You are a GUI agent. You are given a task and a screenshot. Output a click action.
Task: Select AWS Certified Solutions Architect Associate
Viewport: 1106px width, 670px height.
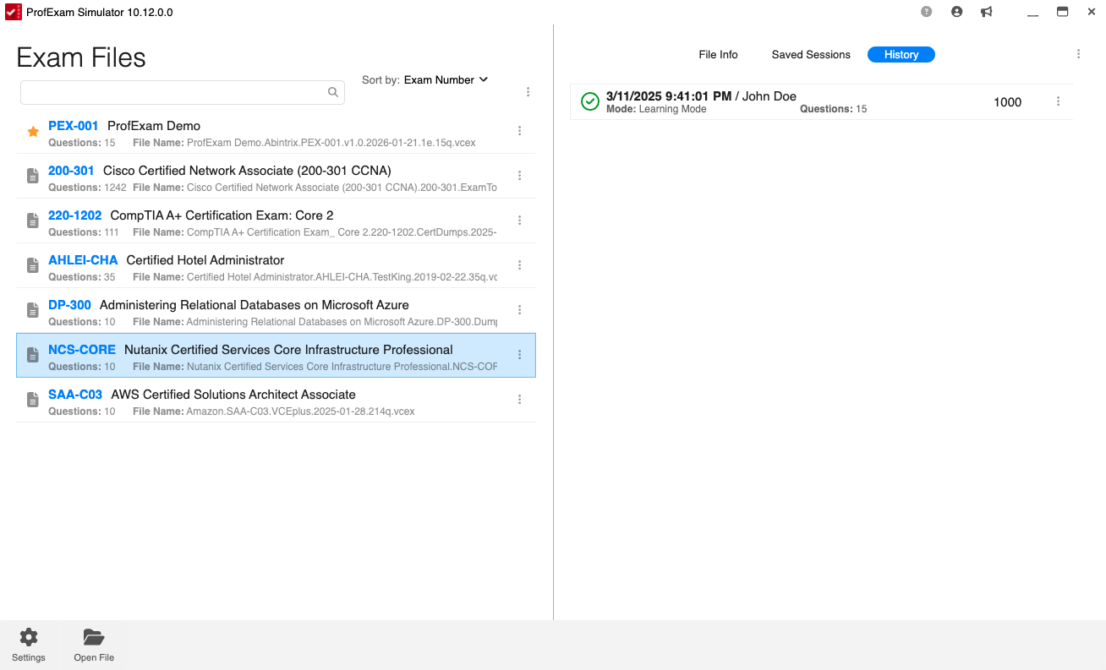(233, 395)
